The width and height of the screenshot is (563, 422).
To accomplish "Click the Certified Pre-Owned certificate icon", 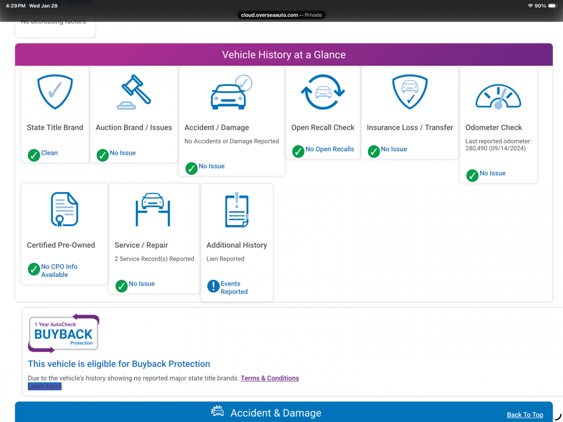I will (x=64, y=209).
